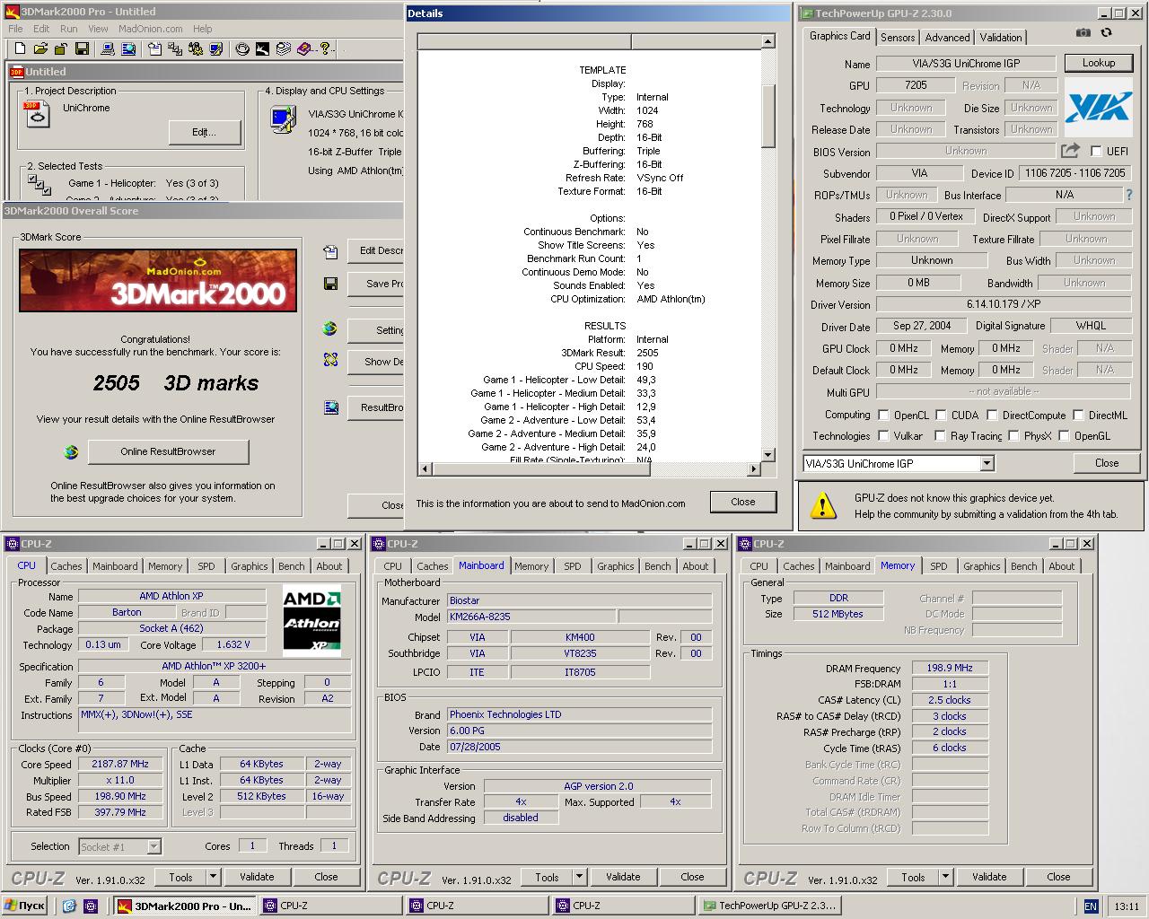
Task: Click the 3DMark2000 banner image
Action: click(158, 280)
